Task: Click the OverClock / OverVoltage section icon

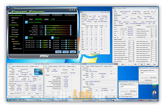Action: tap(26, 22)
